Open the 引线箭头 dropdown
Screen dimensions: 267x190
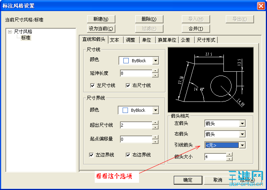tap(242, 145)
